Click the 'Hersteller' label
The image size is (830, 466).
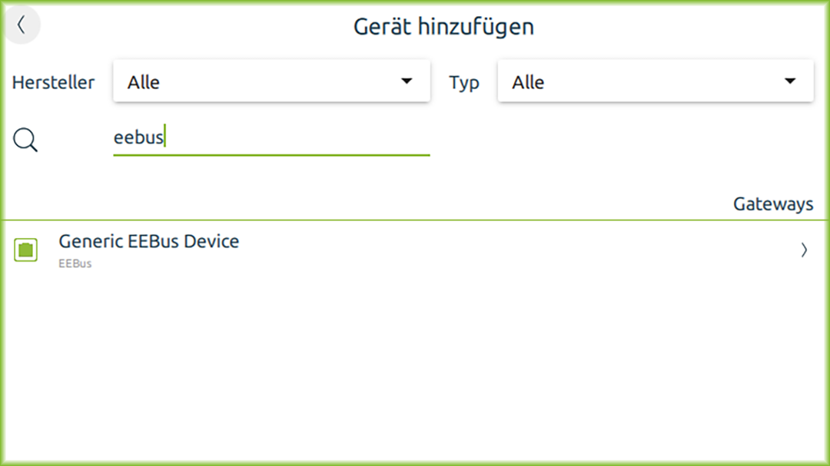click(54, 82)
